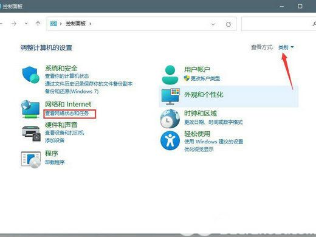
Task: Click 查看设备和打印机 link
Action: 64,132
